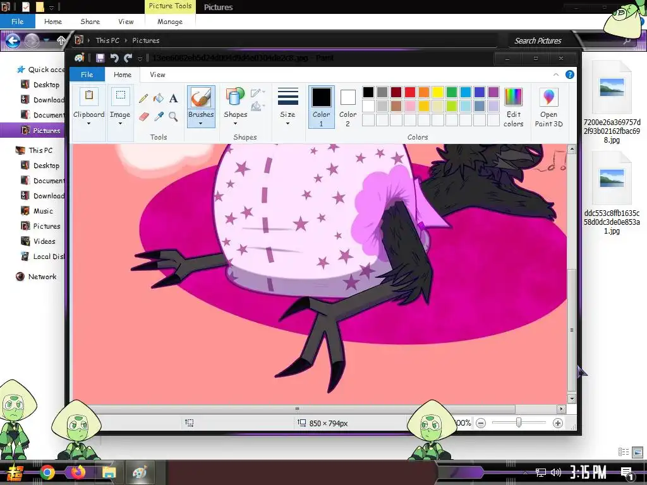
Task: Switch Explorer to details view icon
Action: pos(624,452)
